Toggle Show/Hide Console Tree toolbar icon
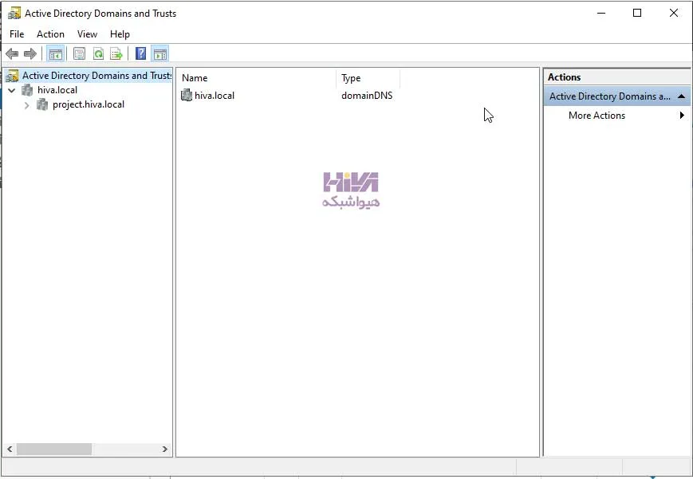This screenshot has height=479, width=693. coord(56,54)
